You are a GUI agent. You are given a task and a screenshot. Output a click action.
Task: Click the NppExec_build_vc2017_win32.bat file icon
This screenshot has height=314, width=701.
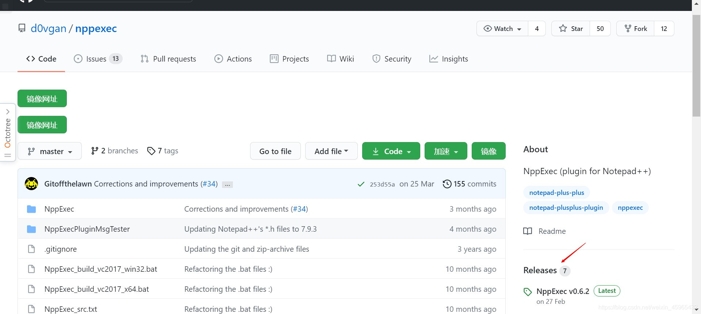[x=31, y=269]
